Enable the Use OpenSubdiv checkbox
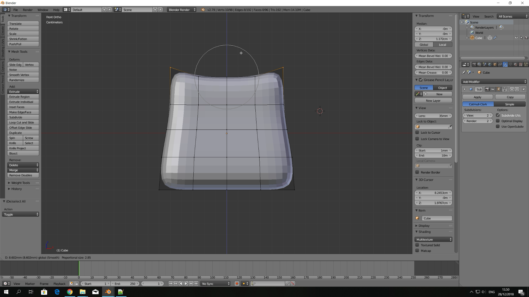 pyautogui.click(x=498, y=127)
